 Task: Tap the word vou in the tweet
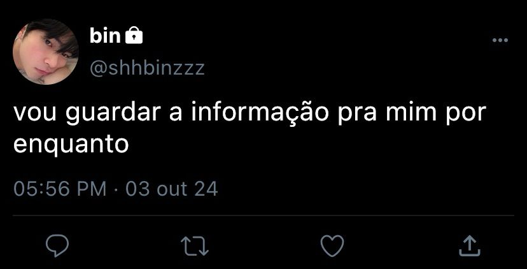tap(35, 115)
